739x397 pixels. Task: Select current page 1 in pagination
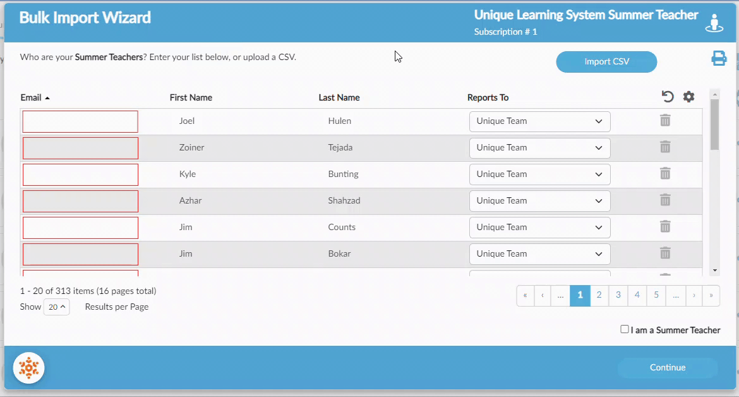pyautogui.click(x=580, y=295)
